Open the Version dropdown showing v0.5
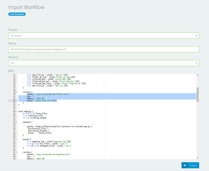 click(104, 63)
